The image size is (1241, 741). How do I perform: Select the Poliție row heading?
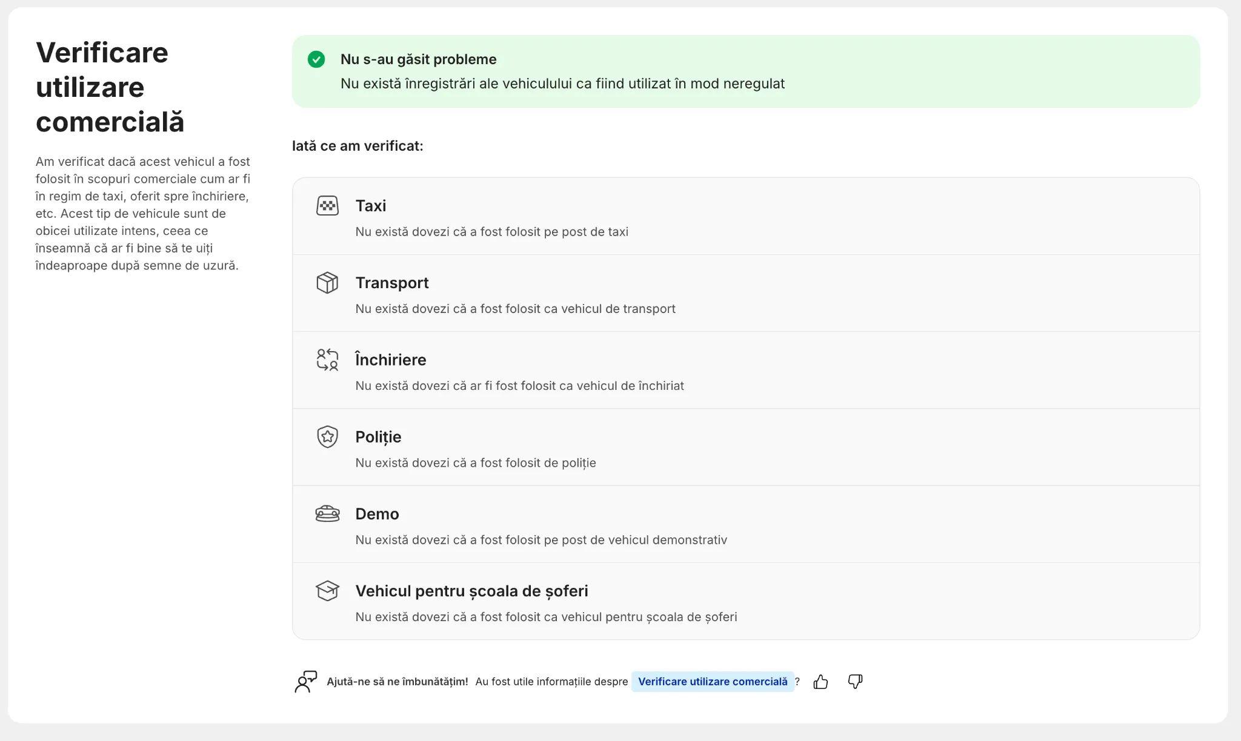coord(378,437)
